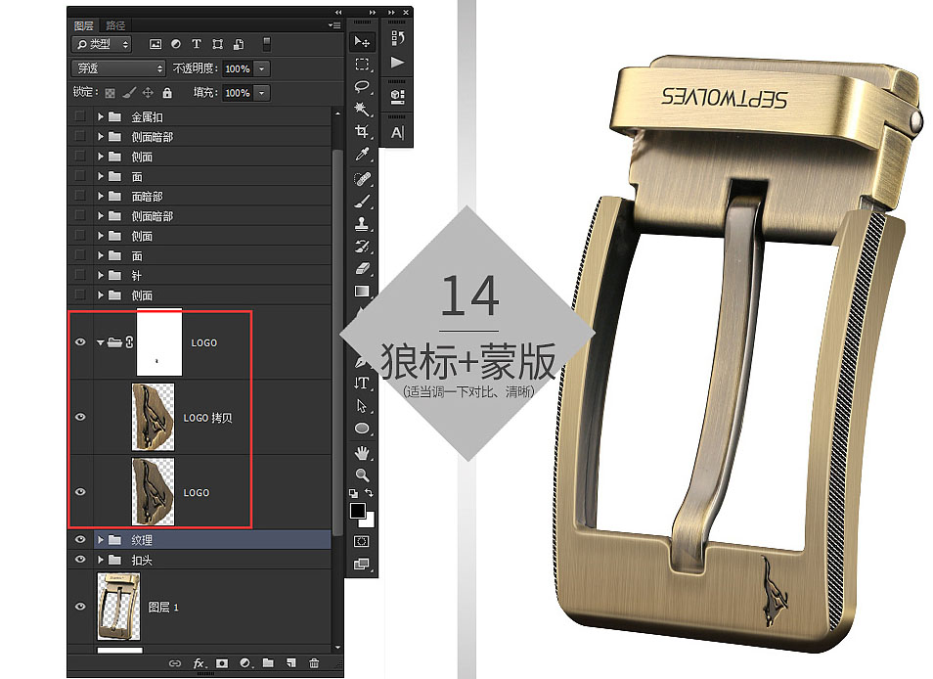Filter layers by shape layers icon
This screenshot has width=933, height=679.
pyautogui.click(x=218, y=44)
